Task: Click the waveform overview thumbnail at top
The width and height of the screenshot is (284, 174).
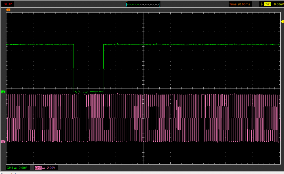Action: [x=143, y=4]
